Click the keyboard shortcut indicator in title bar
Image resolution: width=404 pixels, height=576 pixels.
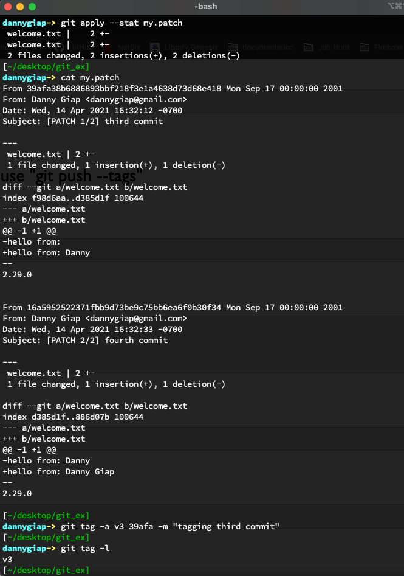(395, 6)
